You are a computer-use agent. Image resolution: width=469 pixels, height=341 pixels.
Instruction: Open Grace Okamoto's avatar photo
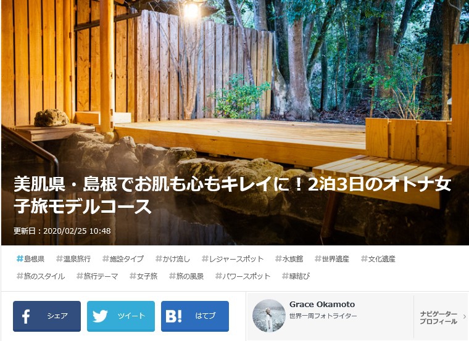pyautogui.click(x=269, y=316)
